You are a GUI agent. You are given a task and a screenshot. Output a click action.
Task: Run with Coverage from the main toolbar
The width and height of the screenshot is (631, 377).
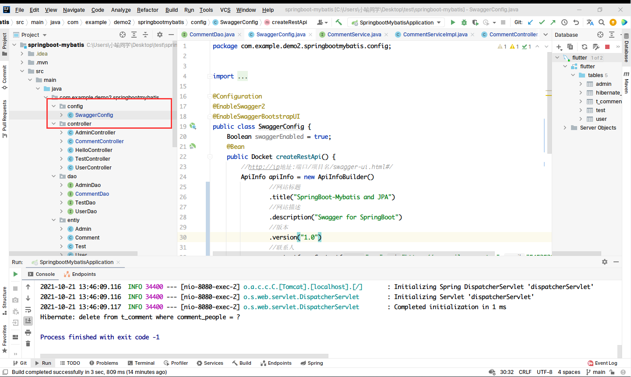(x=476, y=22)
